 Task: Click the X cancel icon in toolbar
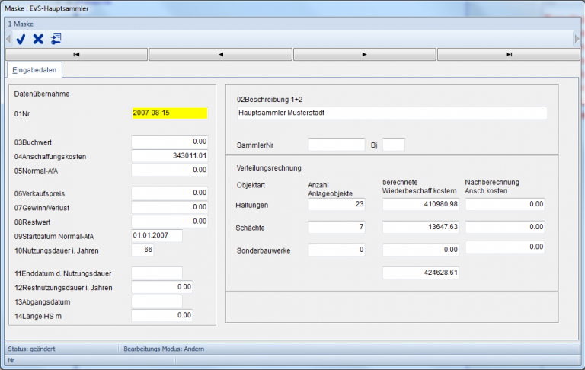[38, 39]
